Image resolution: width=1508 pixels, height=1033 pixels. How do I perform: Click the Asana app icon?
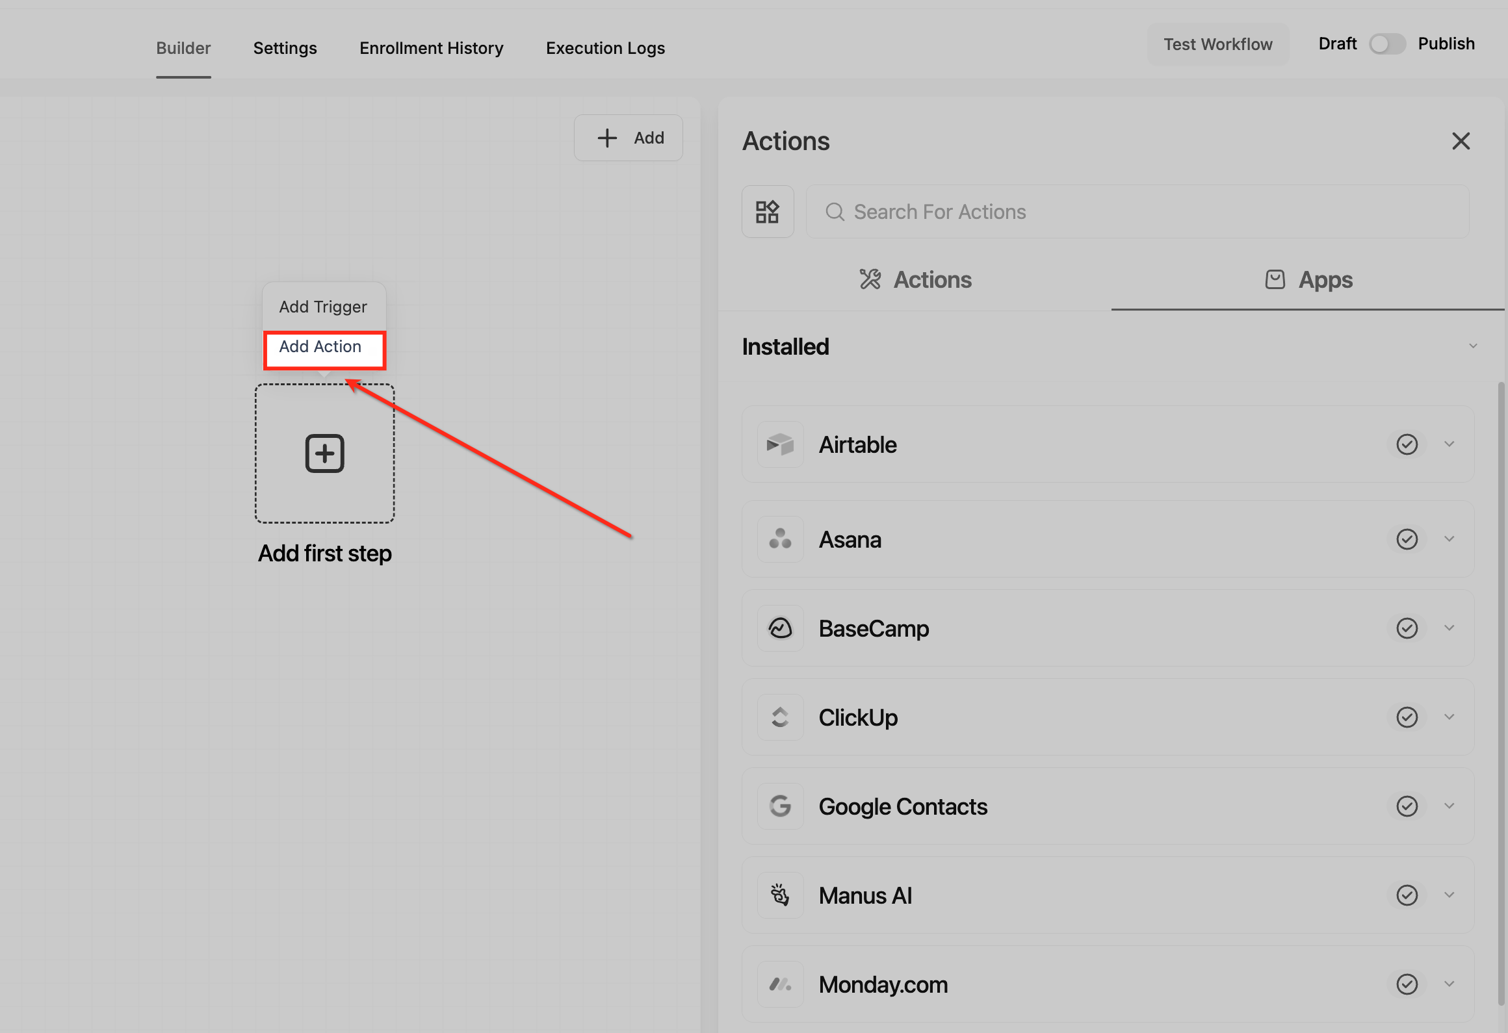[x=780, y=539]
